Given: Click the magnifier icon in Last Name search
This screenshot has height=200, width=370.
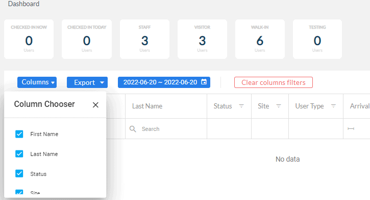Looking at the screenshot, I should [x=133, y=129].
